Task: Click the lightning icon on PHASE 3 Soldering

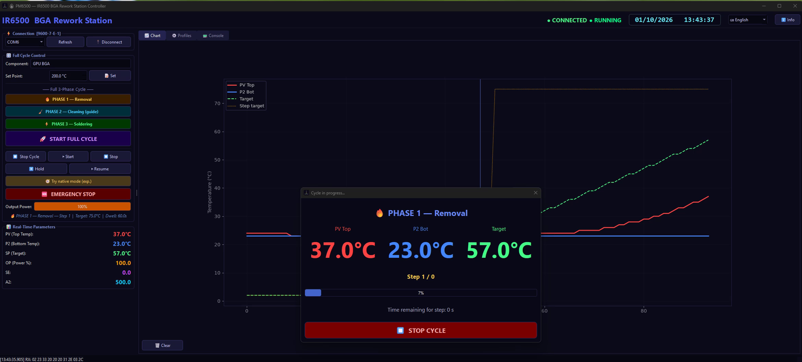Action: 47,124
